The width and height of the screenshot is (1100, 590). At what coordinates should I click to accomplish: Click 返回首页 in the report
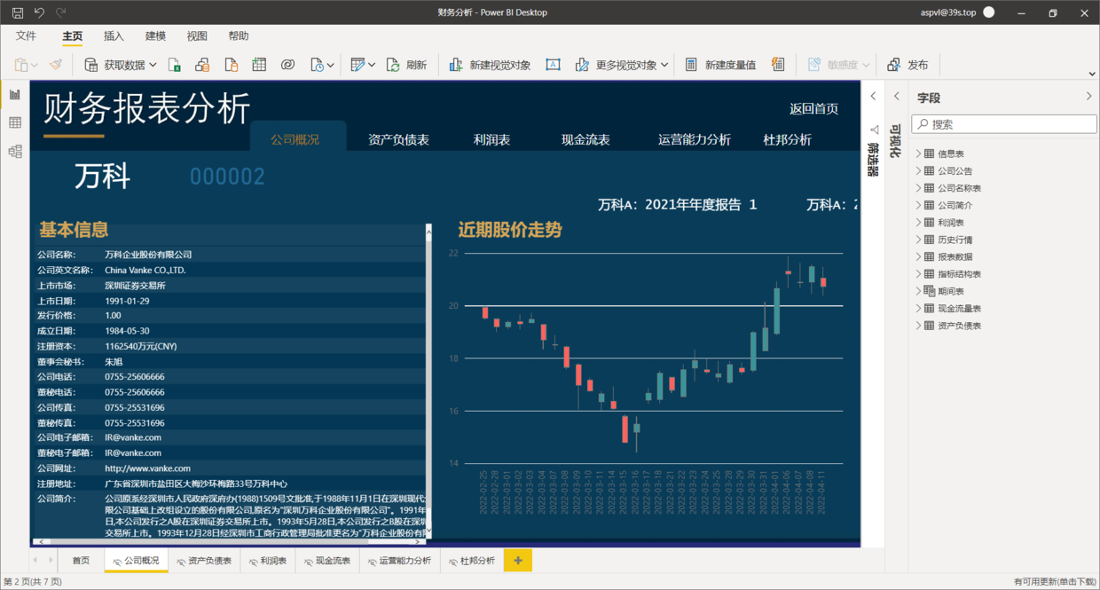point(813,109)
